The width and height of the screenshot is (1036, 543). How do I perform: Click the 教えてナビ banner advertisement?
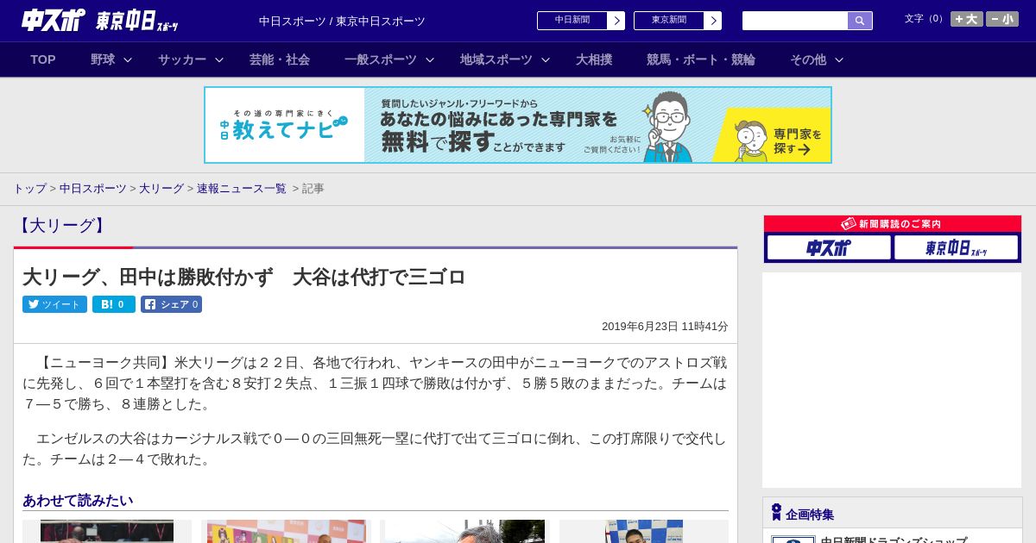point(518,125)
